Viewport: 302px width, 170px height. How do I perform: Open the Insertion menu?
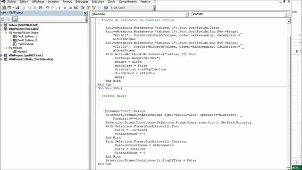point(53,2)
